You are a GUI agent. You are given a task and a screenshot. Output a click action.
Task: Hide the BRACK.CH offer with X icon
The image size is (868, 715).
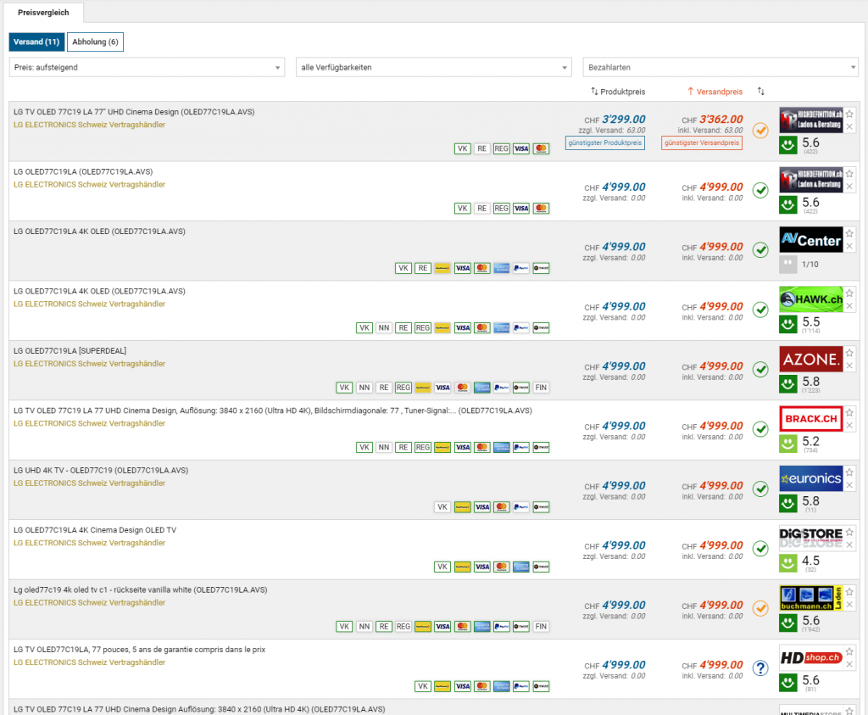point(850,425)
